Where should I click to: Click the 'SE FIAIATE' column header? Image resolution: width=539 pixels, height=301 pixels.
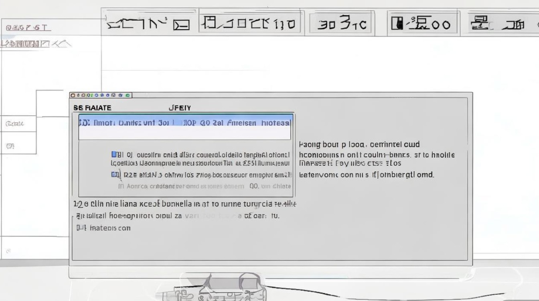click(x=93, y=108)
